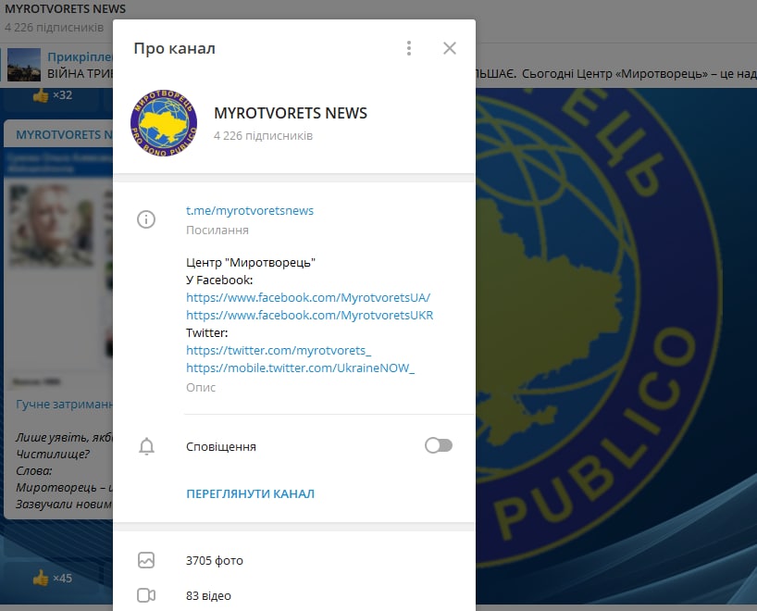This screenshot has height=611, width=757.
Task: Open the three-dot options menu in the channel info panel
Action: pos(409,48)
